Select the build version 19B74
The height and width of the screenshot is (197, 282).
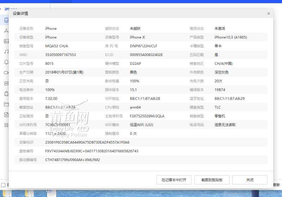point(220,90)
